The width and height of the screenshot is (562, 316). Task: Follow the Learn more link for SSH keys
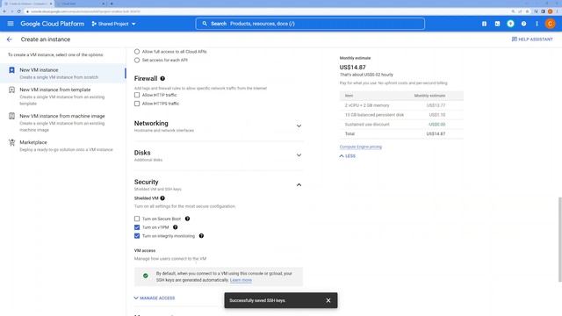(241, 280)
